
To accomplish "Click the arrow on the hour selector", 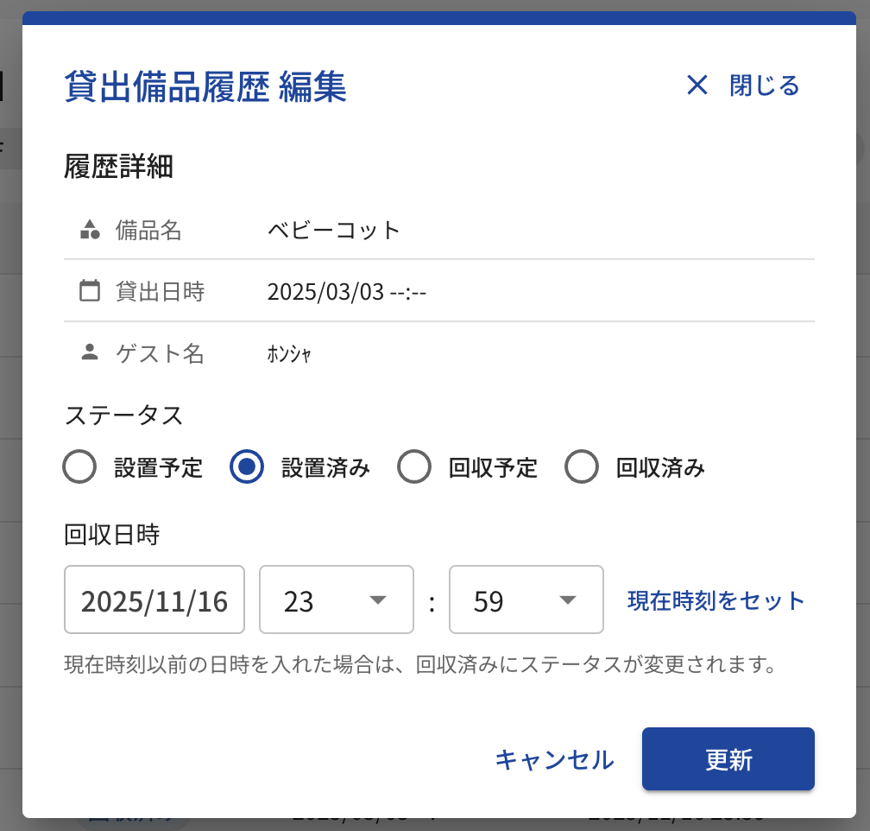I will pyautogui.click(x=377, y=600).
